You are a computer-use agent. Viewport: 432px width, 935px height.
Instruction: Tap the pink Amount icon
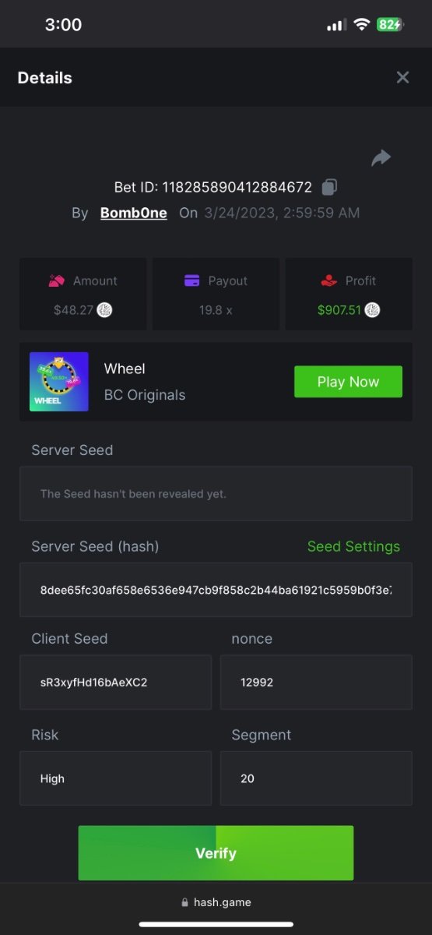pyautogui.click(x=56, y=280)
